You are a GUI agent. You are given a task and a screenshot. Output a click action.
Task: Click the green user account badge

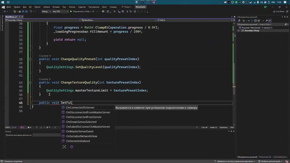(265, 7)
